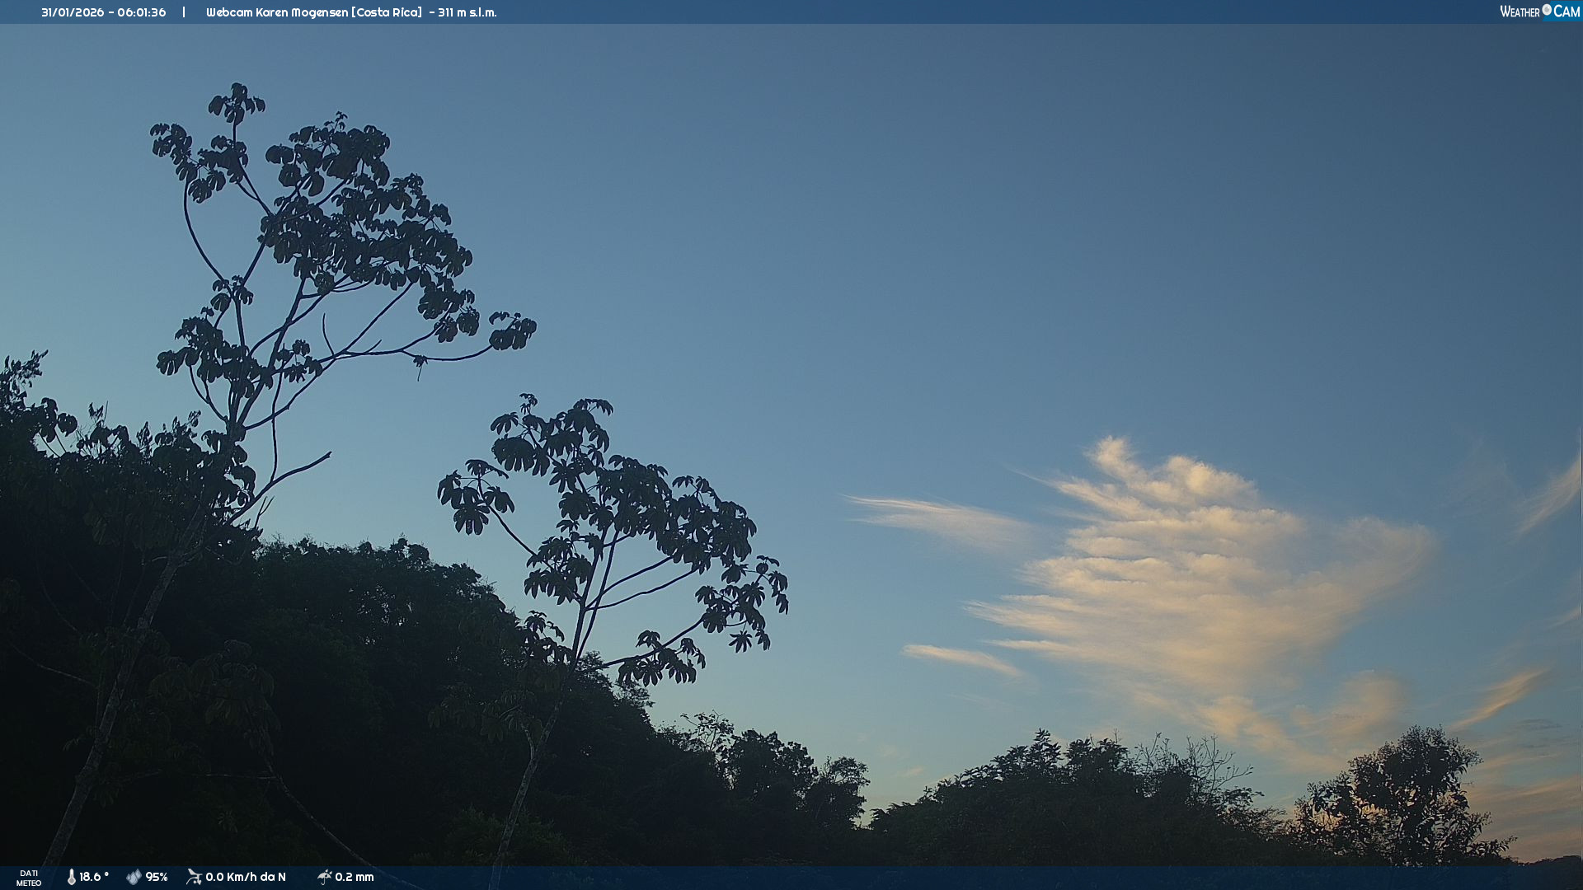Select the DATI METEO label
The height and width of the screenshot is (890, 1583).
click(29, 878)
